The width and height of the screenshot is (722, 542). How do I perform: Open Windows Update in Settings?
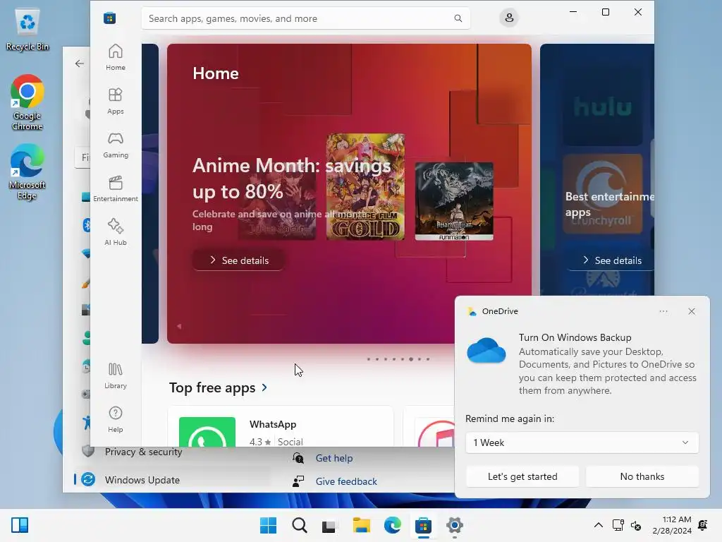(142, 480)
